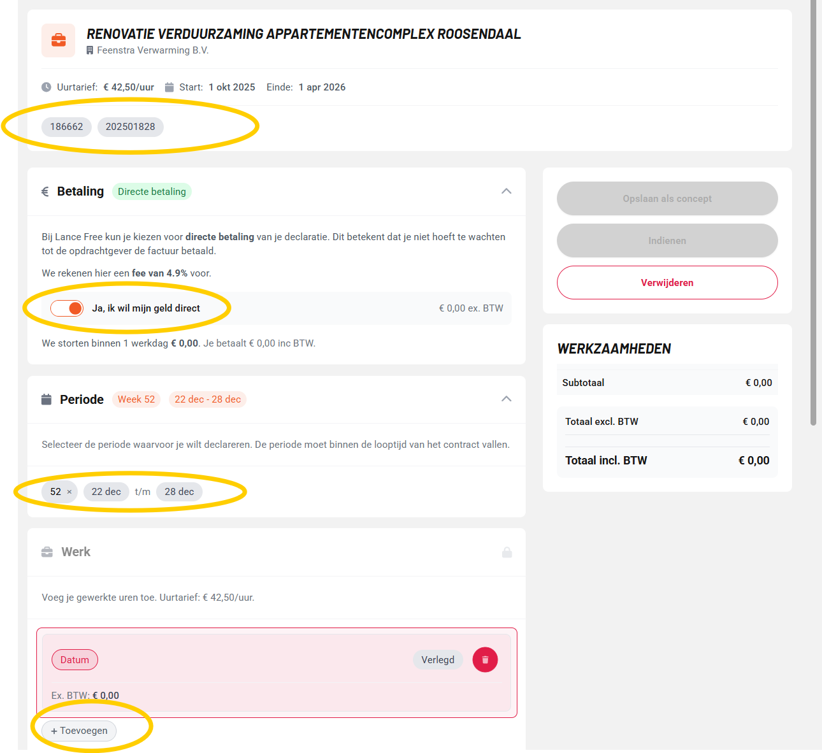Toggle the Verlegd chip
The height and width of the screenshot is (753, 822).
click(438, 660)
